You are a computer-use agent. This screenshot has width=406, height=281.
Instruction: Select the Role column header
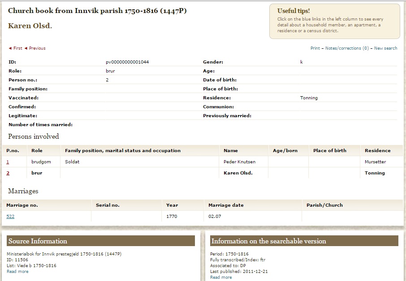click(x=37, y=150)
